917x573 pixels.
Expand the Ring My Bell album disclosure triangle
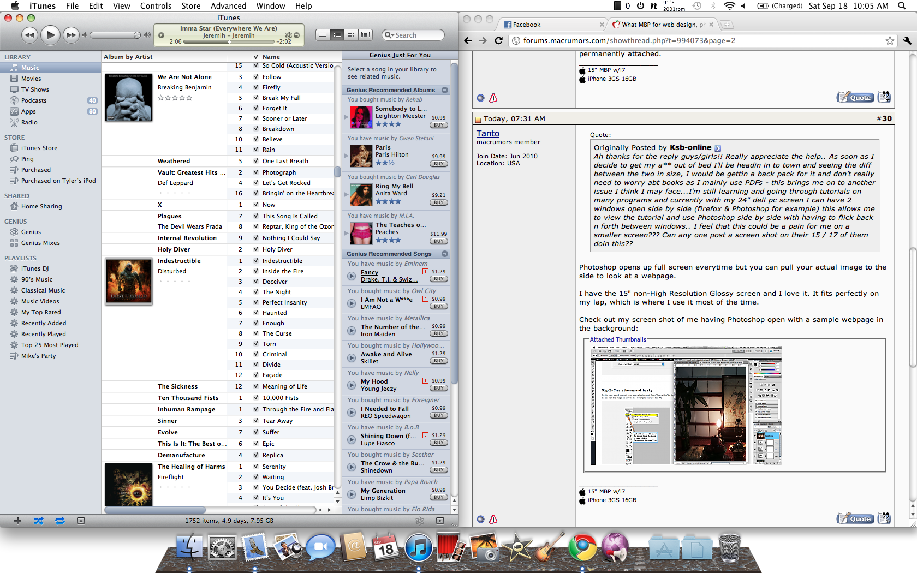coord(346,194)
